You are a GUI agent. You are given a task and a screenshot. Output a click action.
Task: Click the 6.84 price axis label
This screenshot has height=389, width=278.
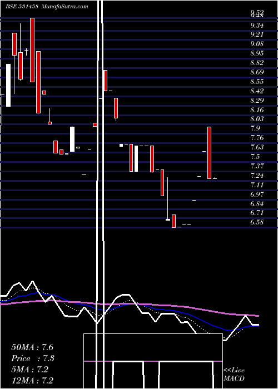(x=257, y=204)
